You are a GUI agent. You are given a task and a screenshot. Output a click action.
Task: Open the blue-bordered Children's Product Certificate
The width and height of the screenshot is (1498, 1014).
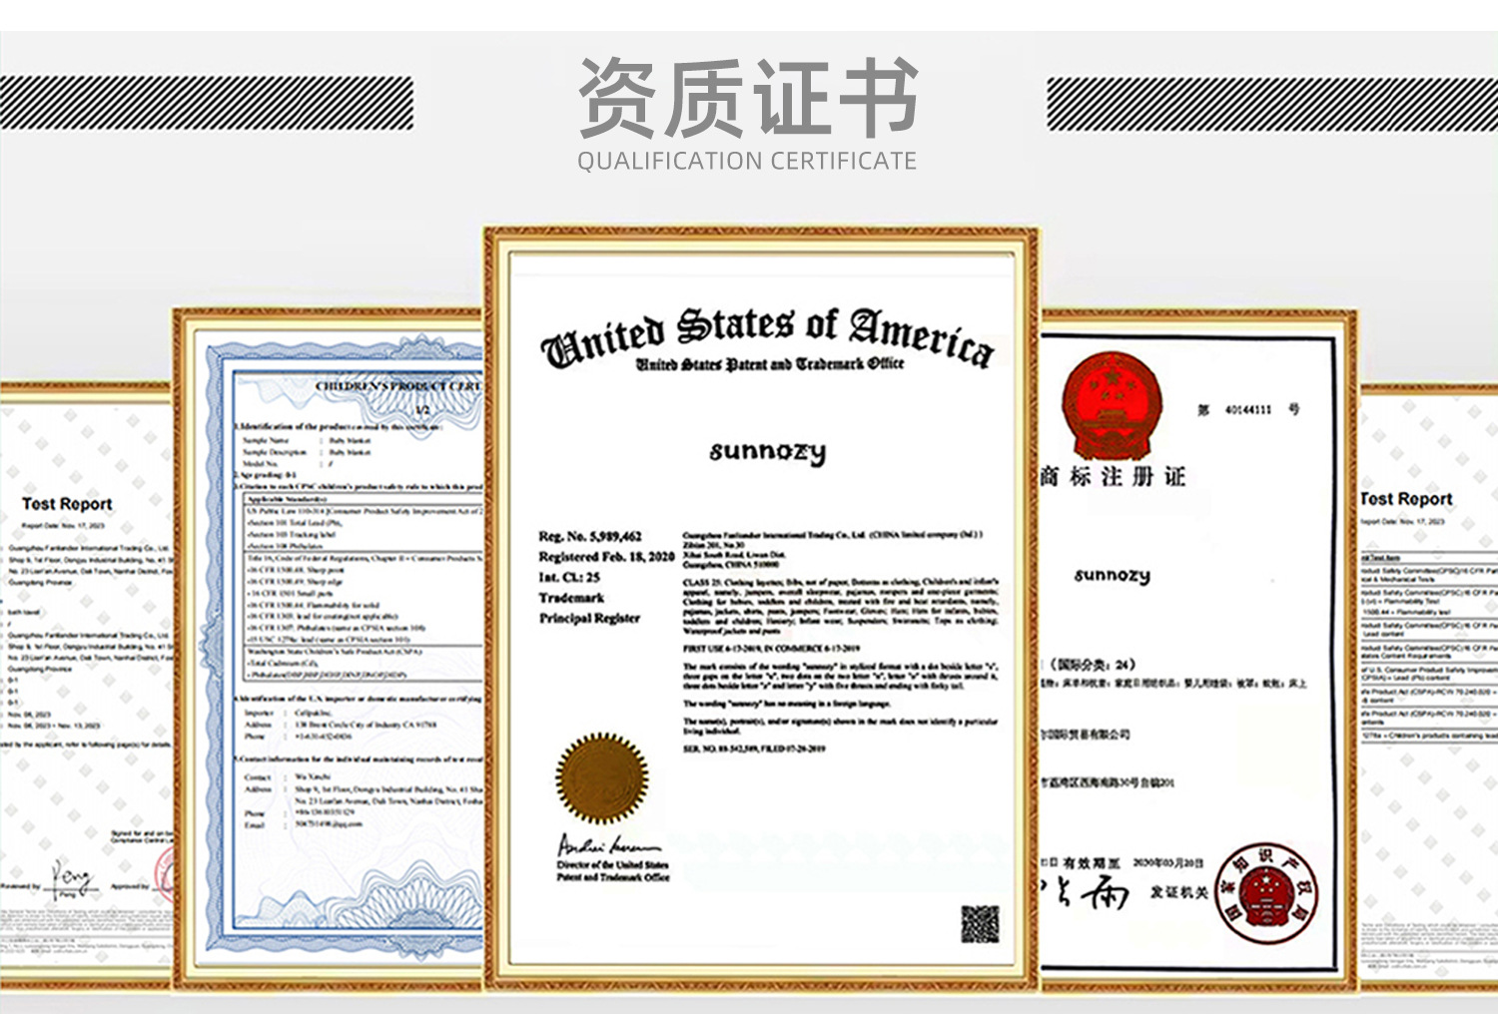(x=330, y=649)
